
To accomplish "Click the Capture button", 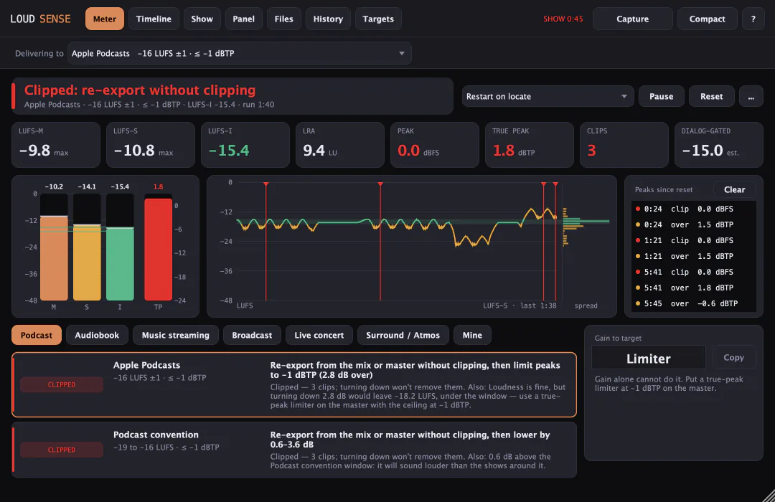I will click(633, 19).
